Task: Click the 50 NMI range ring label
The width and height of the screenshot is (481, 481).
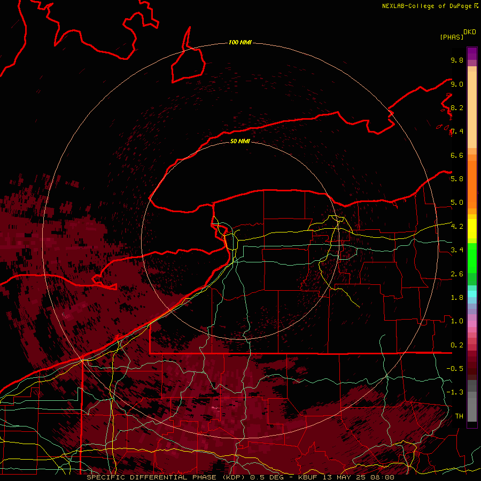Action: tap(240, 141)
